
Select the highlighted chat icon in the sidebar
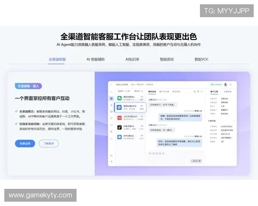(111, 98)
